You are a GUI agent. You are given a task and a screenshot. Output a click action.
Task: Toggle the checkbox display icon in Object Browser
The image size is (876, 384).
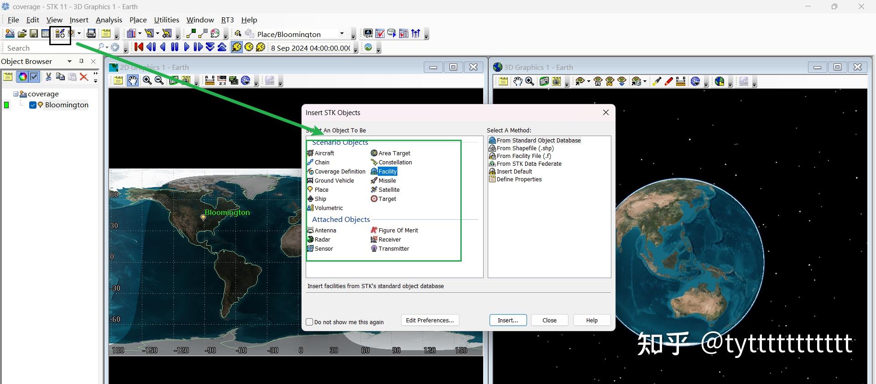tap(34, 77)
